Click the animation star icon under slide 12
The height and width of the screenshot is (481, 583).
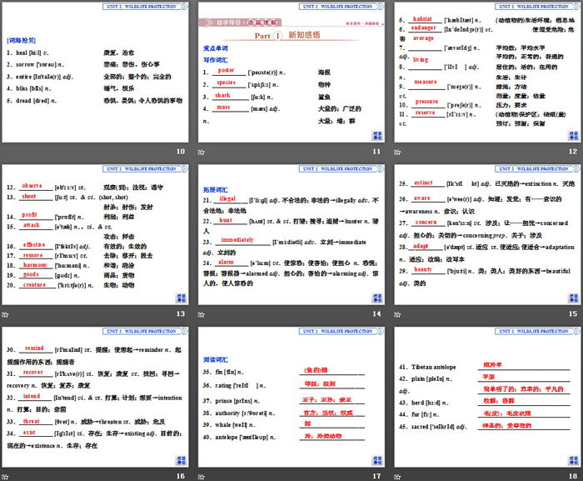(x=397, y=152)
